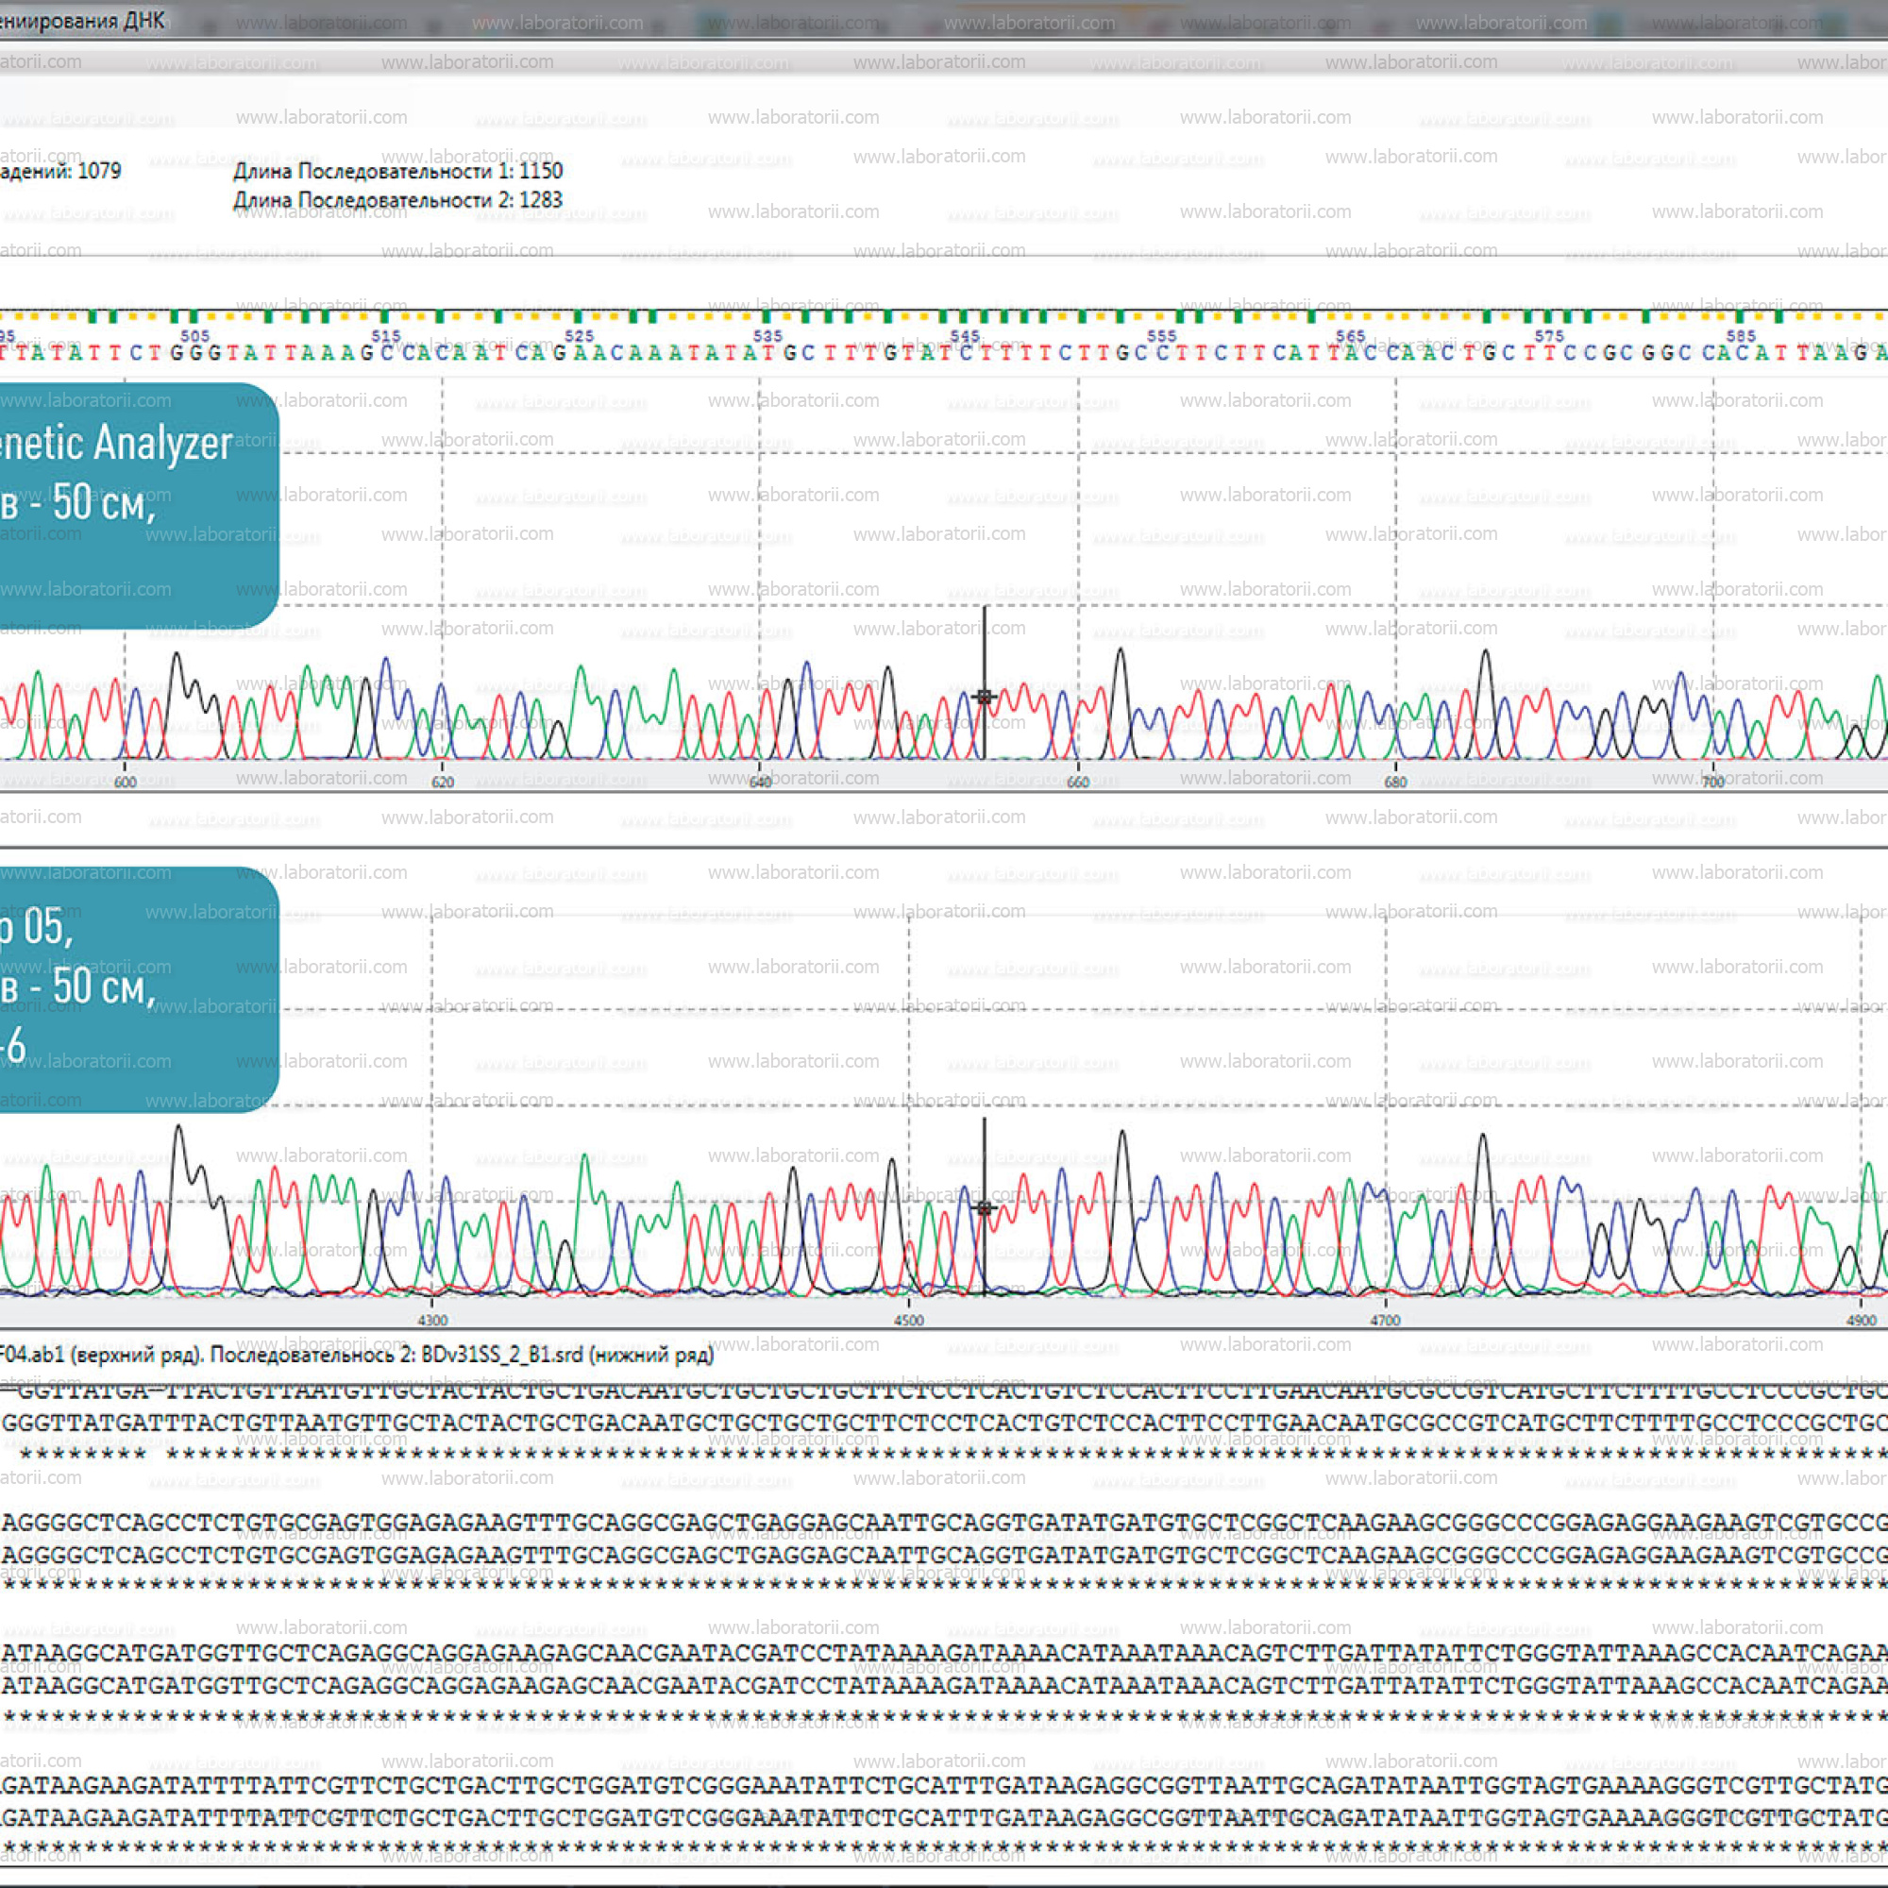Select the 600 tick on upper trace axis
The height and width of the screenshot is (1888, 1888).
(126, 782)
